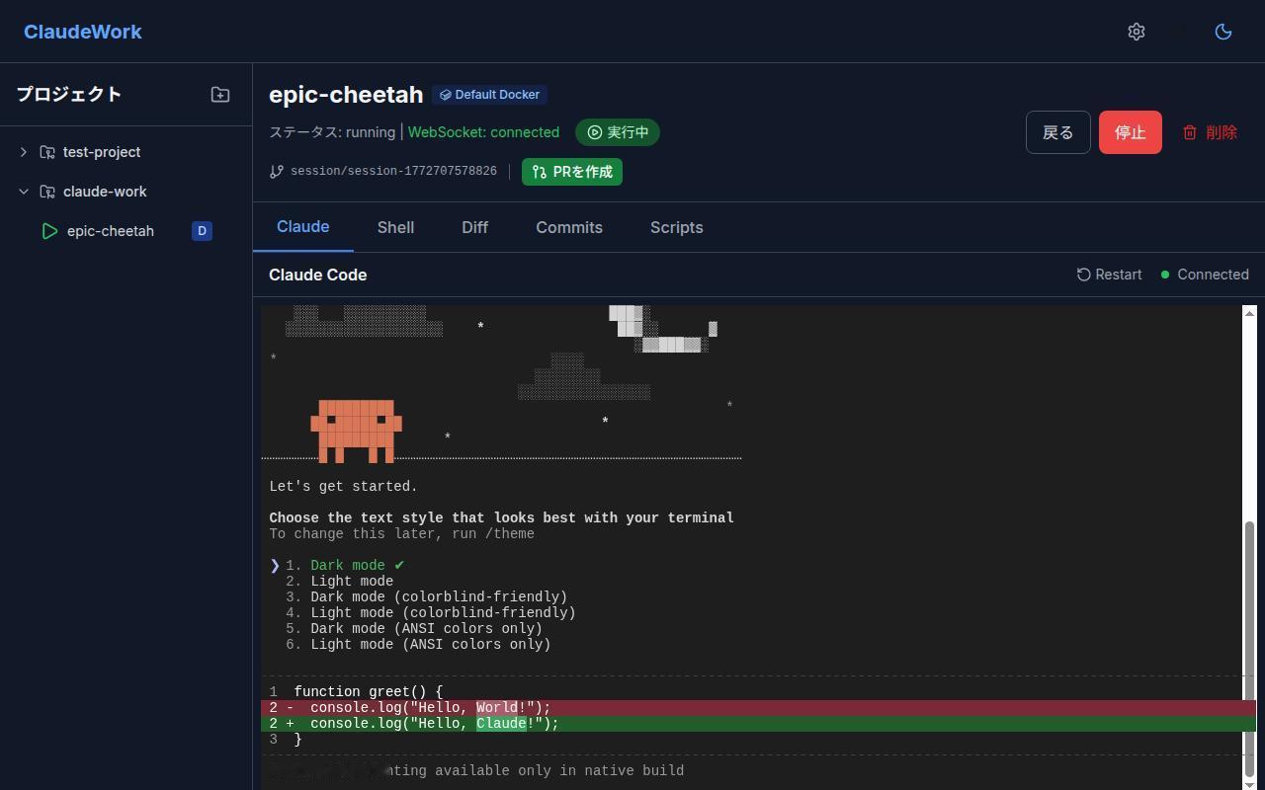The height and width of the screenshot is (790, 1265).
Task: Collapse the claude-work tree chevron
Action: coord(24,192)
